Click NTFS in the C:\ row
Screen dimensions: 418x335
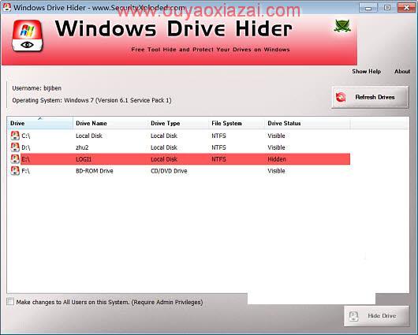218,136
